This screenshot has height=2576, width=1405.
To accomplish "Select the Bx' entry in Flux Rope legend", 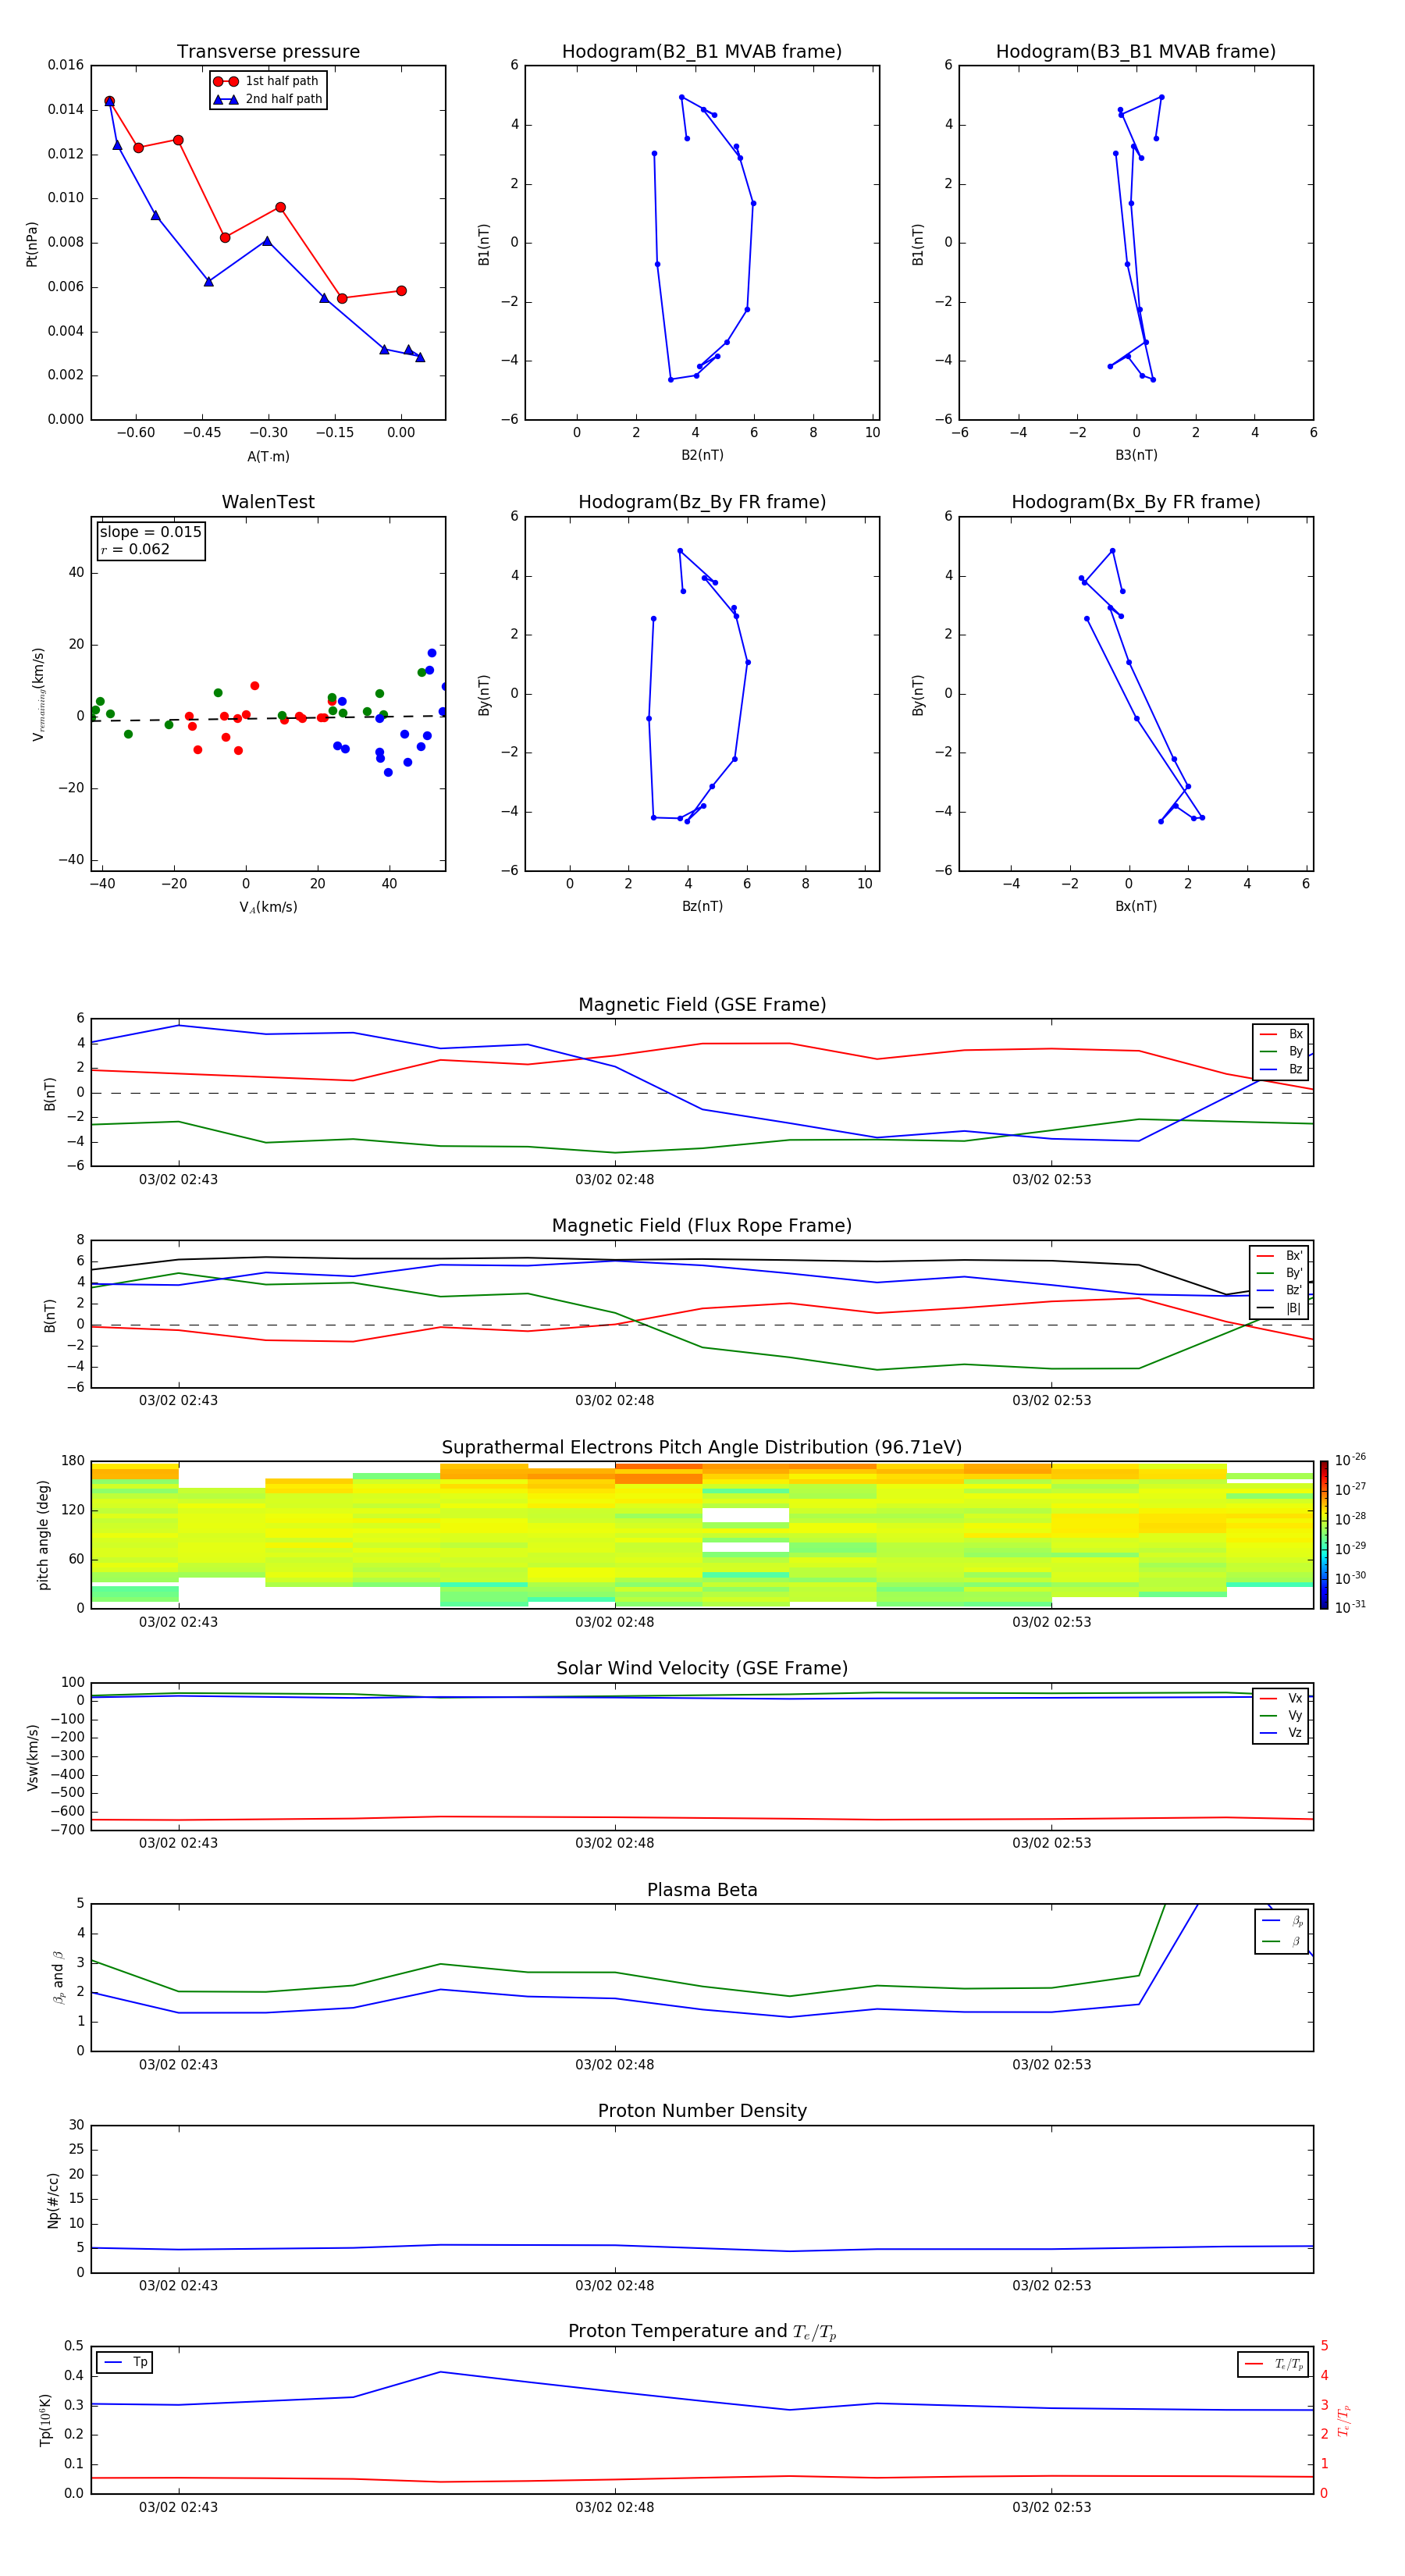I will point(1279,1256).
